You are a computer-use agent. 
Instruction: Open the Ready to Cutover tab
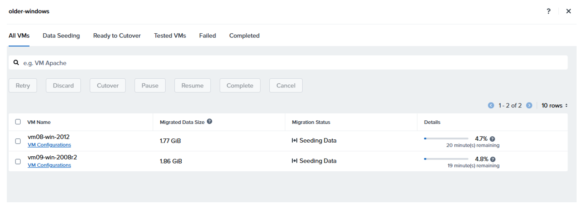pos(117,36)
